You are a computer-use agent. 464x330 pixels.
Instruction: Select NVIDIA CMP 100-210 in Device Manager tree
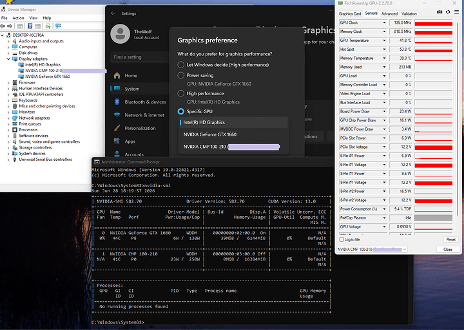click(x=44, y=71)
